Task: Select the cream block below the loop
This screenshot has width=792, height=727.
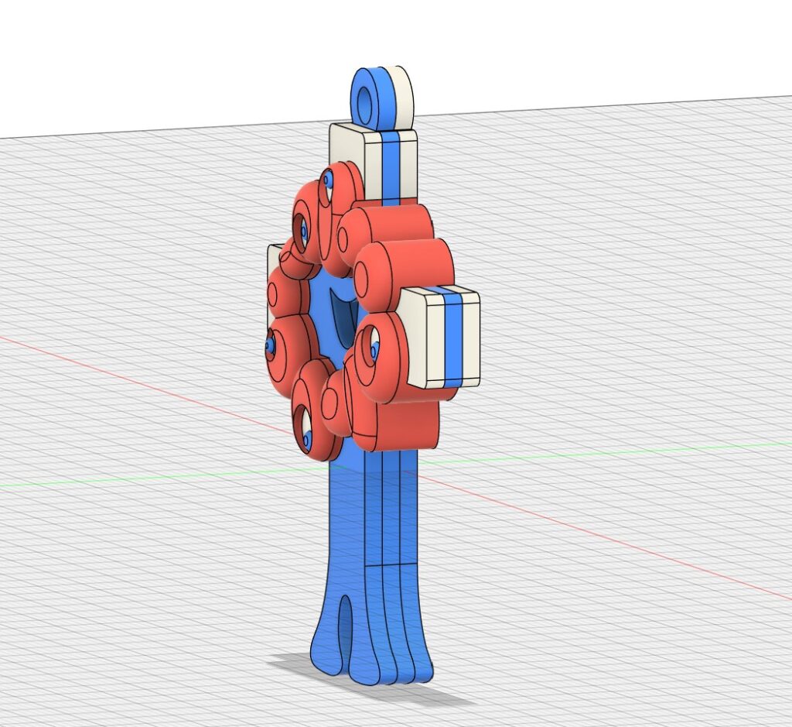Action: tap(346, 152)
